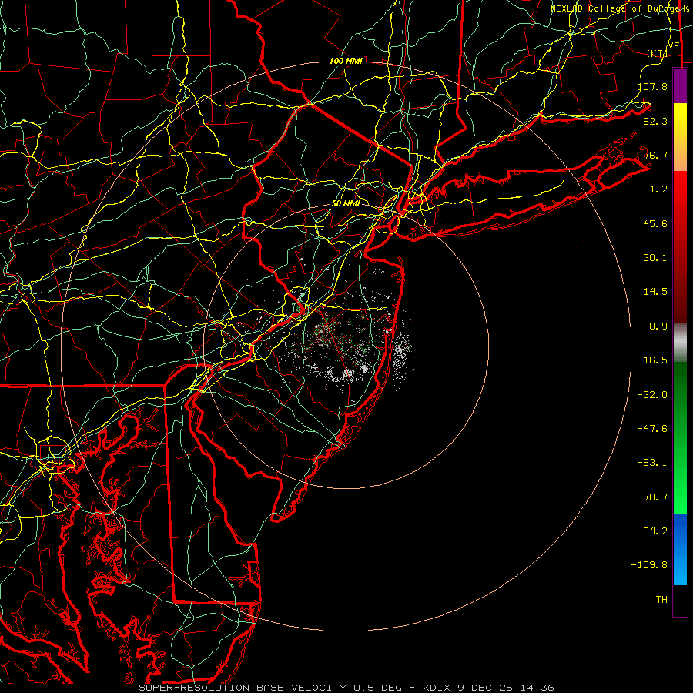Pick the "-16.5" scale label
The image size is (693, 693).
coord(652,360)
